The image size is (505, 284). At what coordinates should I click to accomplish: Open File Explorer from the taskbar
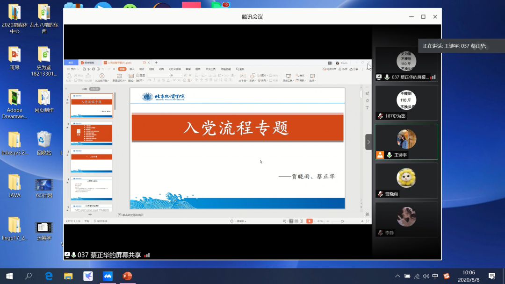pyautogui.click(x=68, y=276)
